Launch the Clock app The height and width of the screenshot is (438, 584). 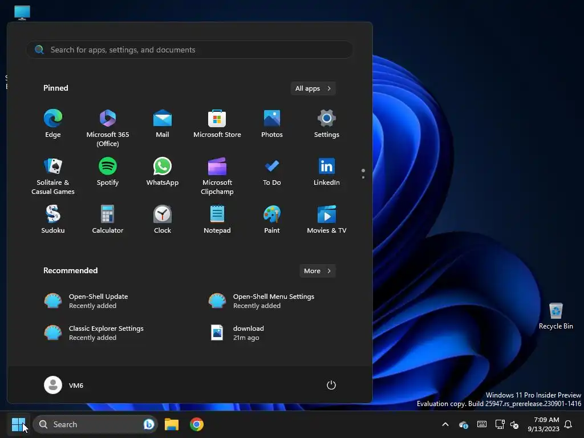click(163, 220)
